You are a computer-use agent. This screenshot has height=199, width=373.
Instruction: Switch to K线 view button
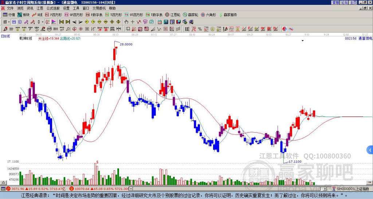(37, 15)
